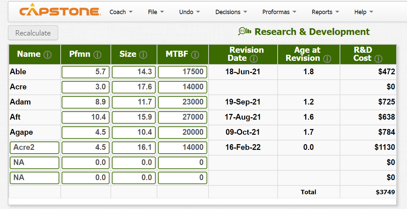This screenshot has width=407, height=209.
Task: Click the info icon next to Name header
Action: (x=48, y=55)
